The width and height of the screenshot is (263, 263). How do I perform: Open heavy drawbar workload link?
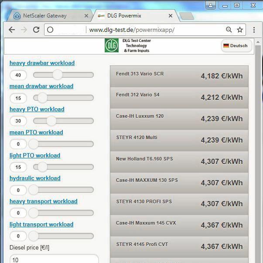(x=42, y=63)
